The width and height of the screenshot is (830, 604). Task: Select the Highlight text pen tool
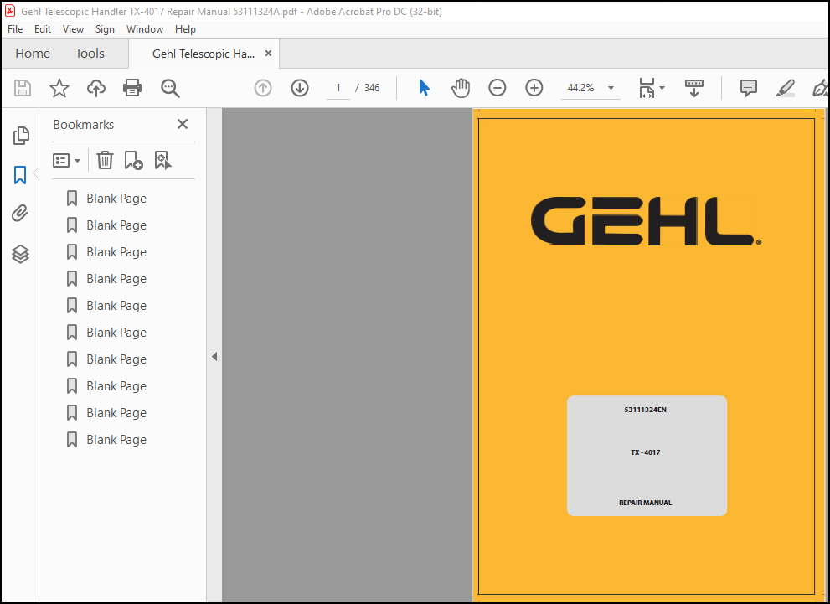[786, 88]
